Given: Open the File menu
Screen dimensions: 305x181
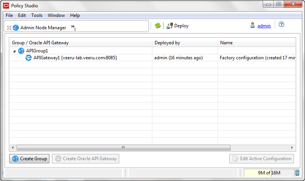Looking at the screenshot, I should pos(9,15).
